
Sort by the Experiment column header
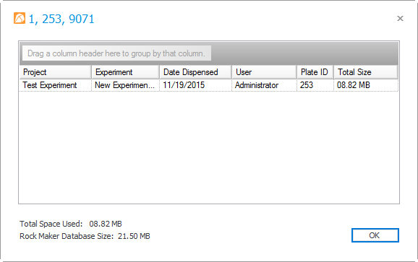click(125, 72)
